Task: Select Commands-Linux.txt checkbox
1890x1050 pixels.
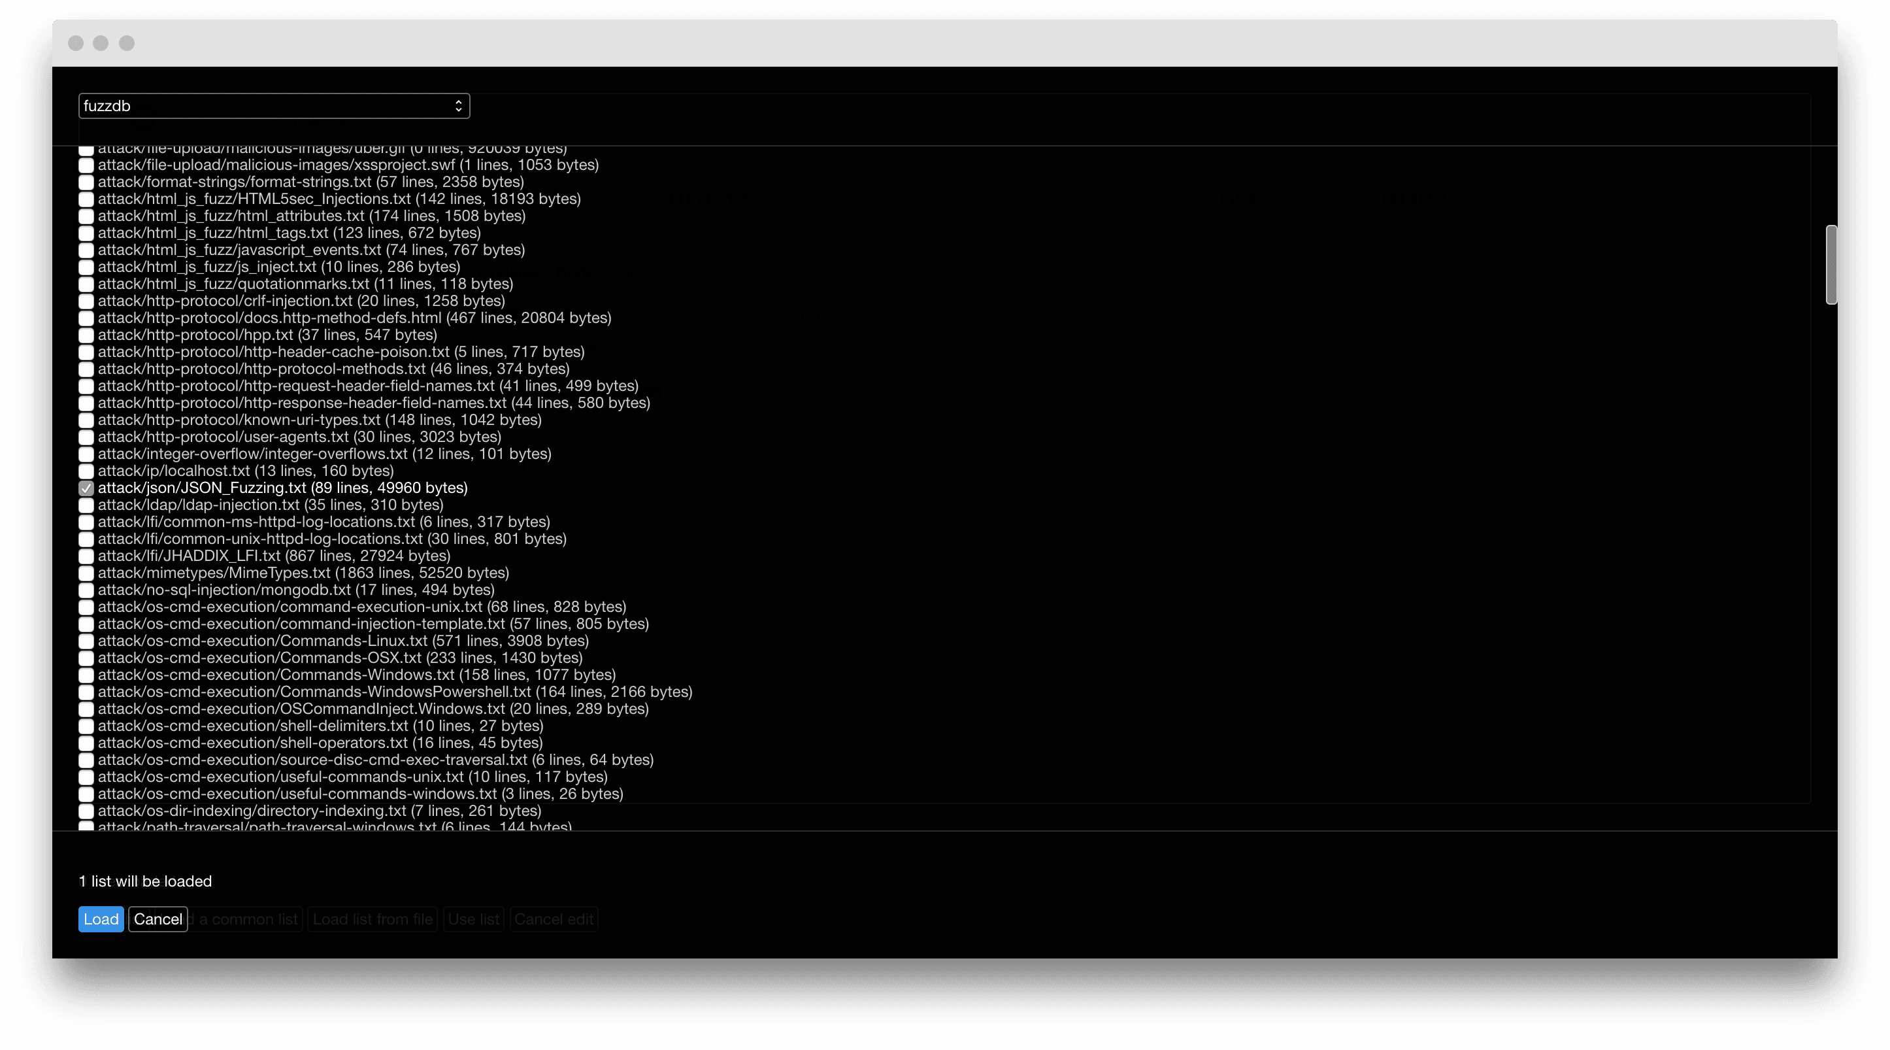Action: [86, 641]
